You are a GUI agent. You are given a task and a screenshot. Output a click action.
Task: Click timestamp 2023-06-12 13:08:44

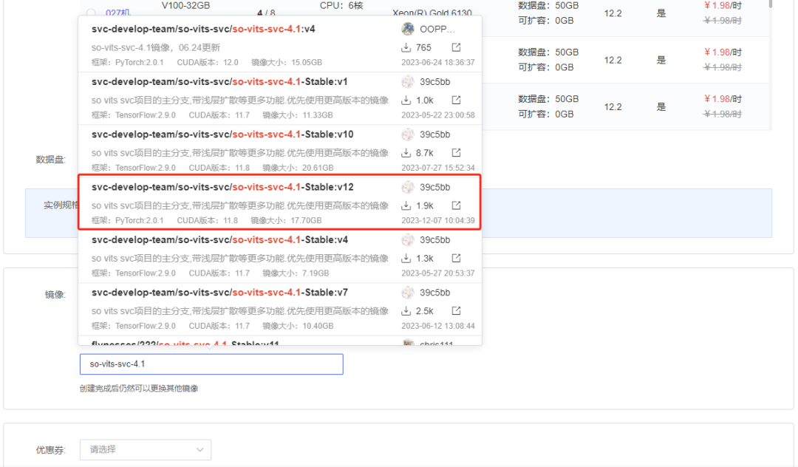tap(437, 326)
